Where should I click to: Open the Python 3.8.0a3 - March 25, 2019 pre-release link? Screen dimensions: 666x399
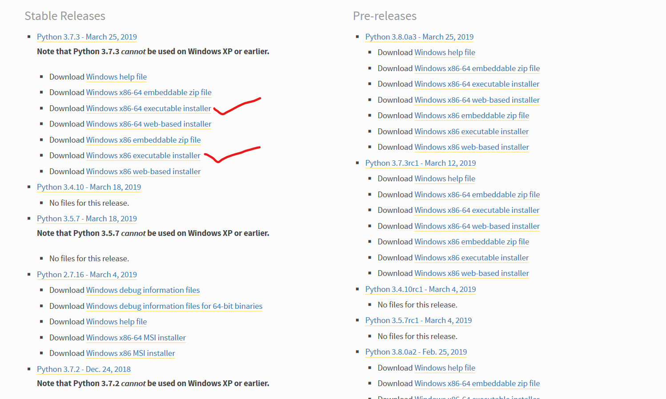(x=419, y=37)
